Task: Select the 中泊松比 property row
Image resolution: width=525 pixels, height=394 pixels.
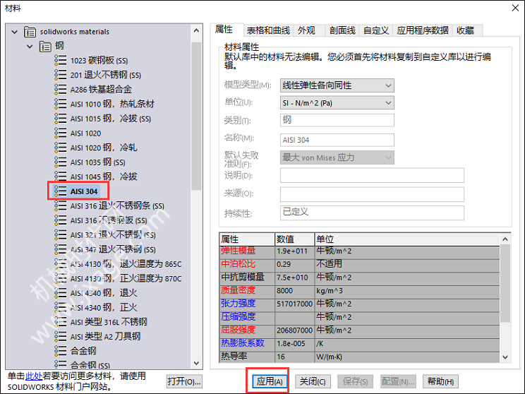Action: pos(360,264)
